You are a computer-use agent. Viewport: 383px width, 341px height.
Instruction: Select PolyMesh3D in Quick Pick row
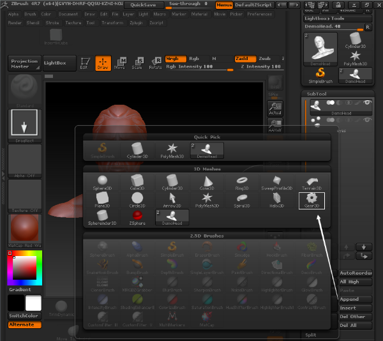pos(172,151)
